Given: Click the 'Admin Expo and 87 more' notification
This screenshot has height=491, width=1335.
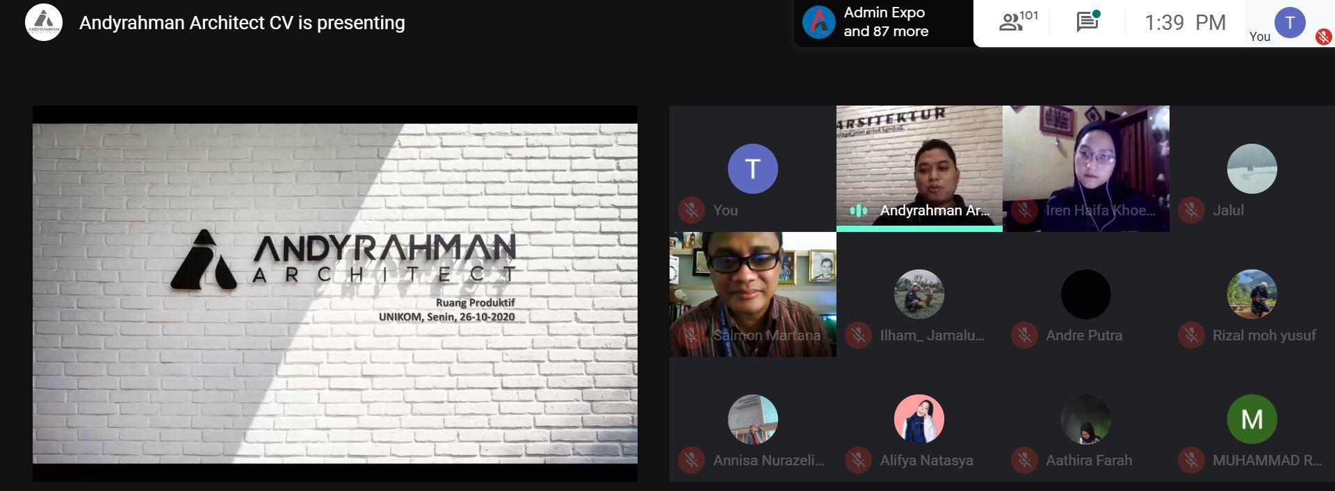Looking at the screenshot, I should [x=885, y=22].
